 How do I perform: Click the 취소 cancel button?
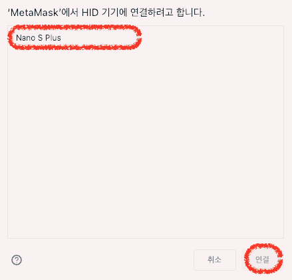[x=215, y=260]
